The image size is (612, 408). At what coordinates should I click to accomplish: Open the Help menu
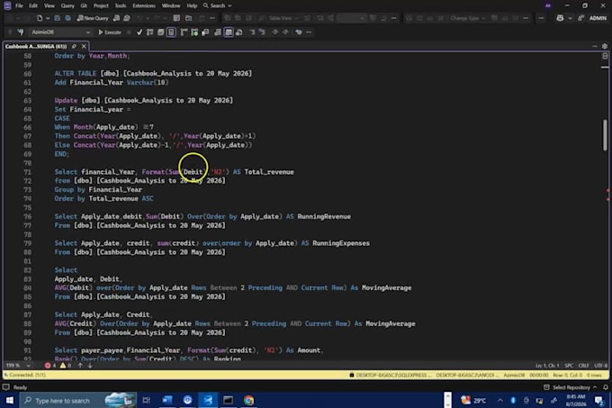(x=192, y=5)
